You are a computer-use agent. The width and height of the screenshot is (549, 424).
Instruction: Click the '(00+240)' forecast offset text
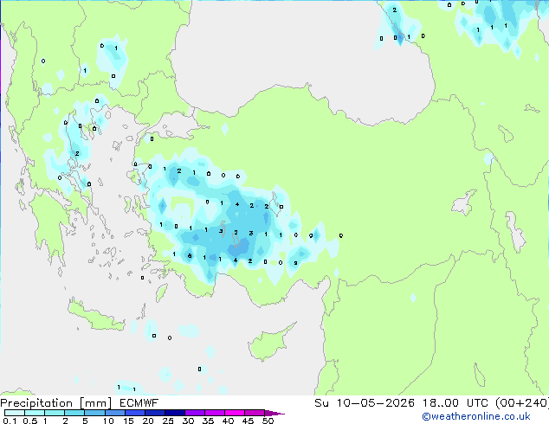click(x=521, y=403)
